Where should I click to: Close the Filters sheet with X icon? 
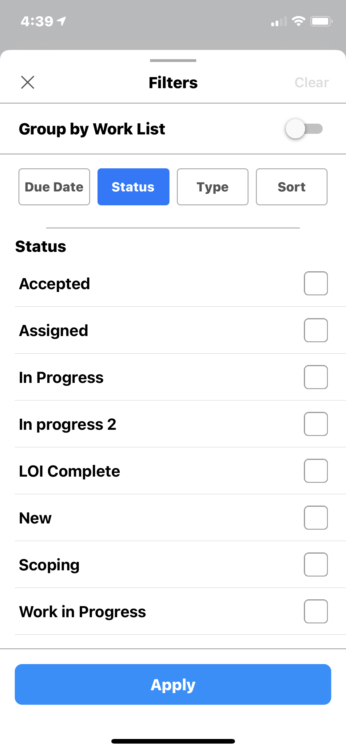28,82
